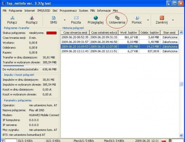Click the ULS: 0 KB/s status entry

point(53,141)
